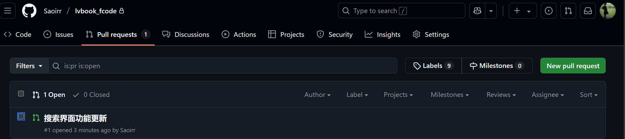Select the checkbox for pull request #1
Image resolution: width=625 pixels, height=139 pixels.
tap(21, 117)
